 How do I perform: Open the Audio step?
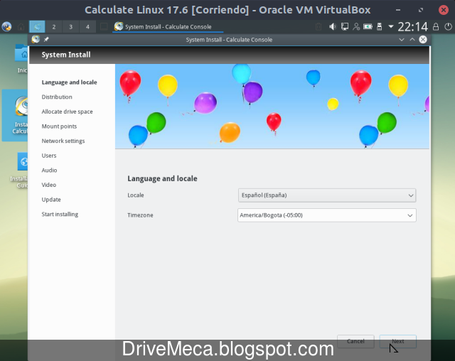pos(49,171)
